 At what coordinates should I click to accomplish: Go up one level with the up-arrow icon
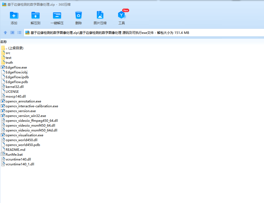pos(5,33)
